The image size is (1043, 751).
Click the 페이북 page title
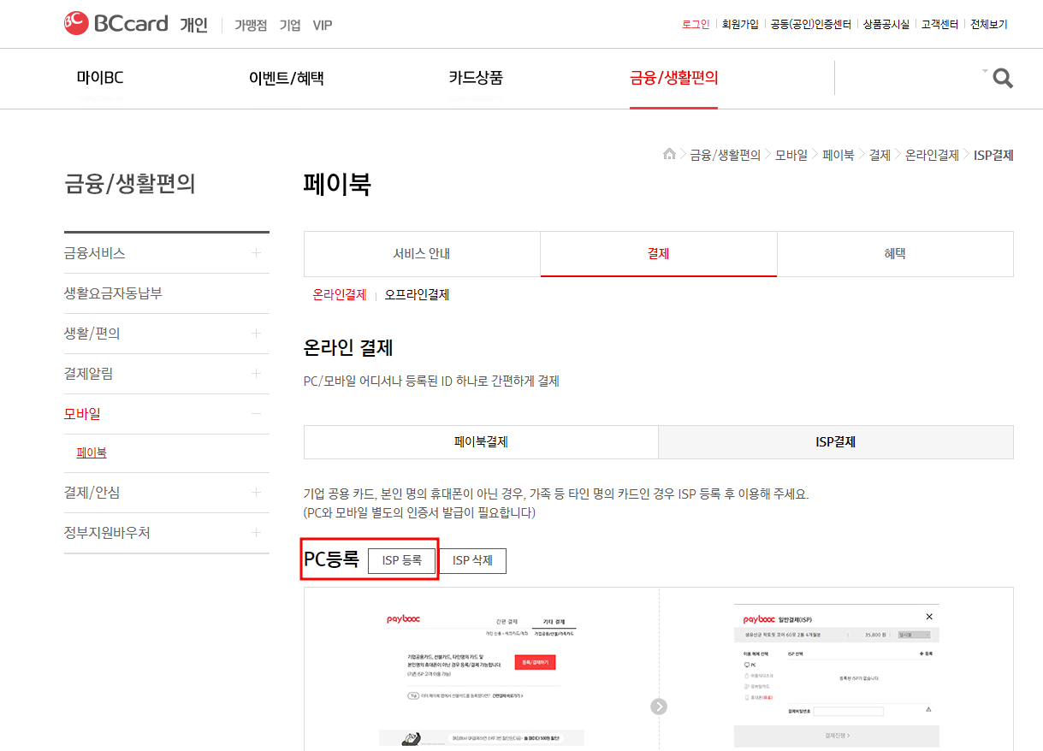tap(337, 184)
